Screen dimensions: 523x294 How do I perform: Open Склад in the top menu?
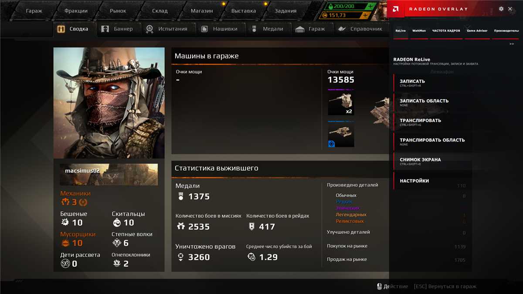[x=160, y=11]
